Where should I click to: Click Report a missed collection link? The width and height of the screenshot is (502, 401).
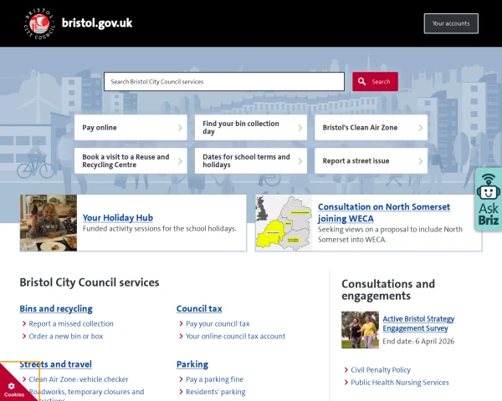pos(71,323)
